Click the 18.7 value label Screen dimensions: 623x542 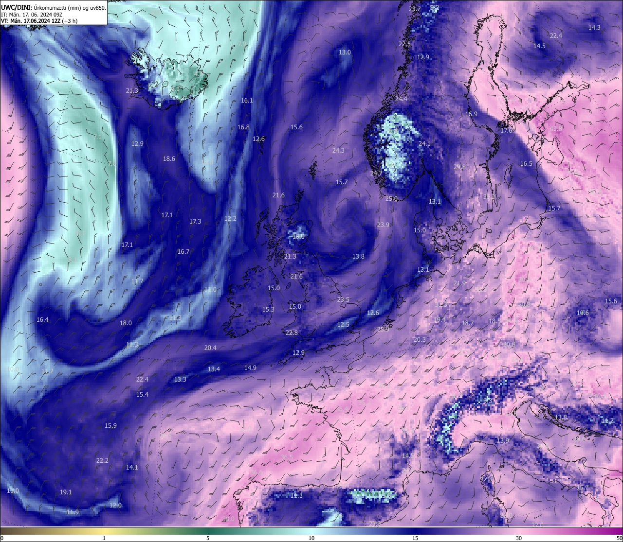(467, 323)
